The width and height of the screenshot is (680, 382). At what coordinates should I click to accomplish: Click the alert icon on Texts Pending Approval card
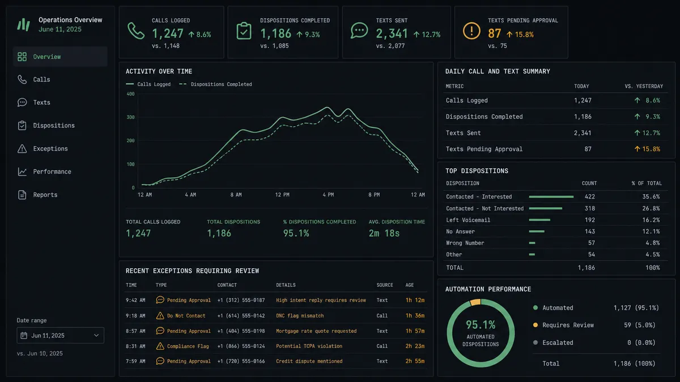click(471, 31)
